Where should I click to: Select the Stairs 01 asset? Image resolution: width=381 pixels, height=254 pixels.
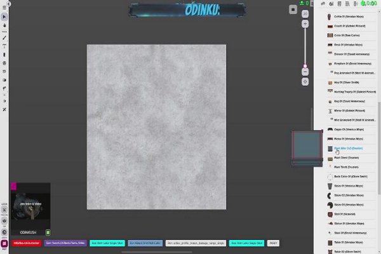[x=351, y=186]
